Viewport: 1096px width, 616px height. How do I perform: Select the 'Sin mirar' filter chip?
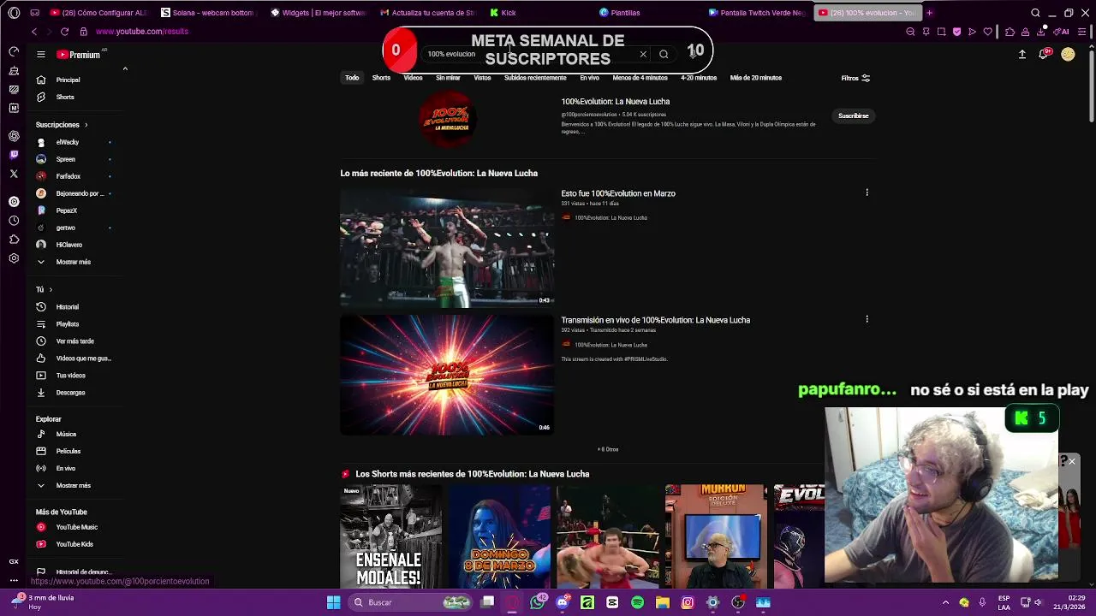pyautogui.click(x=448, y=78)
